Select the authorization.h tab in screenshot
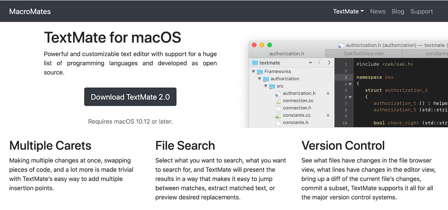 (x=287, y=54)
